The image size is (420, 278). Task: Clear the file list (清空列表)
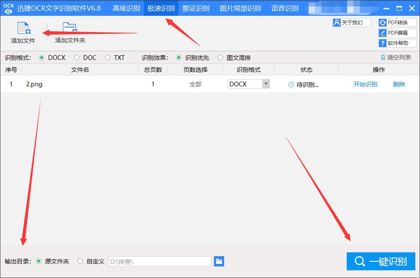click(x=396, y=57)
